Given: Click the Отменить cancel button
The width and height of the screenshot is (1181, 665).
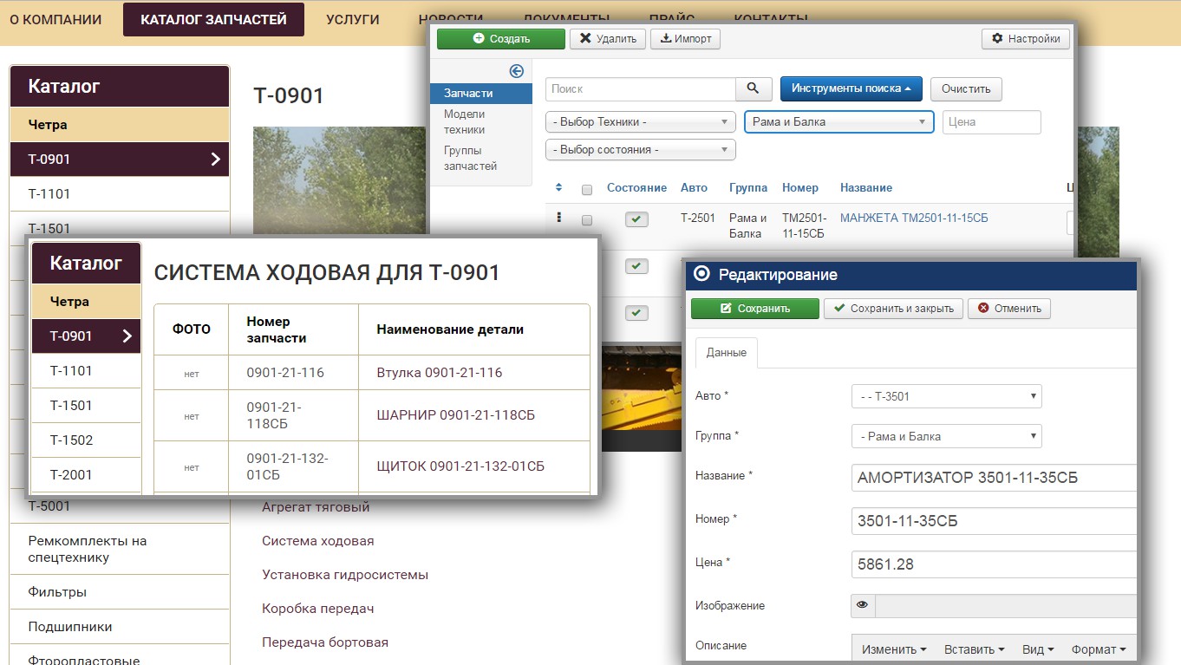Looking at the screenshot, I should pos(1009,308).
